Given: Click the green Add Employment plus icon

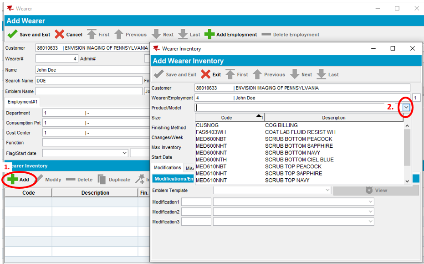Looking at the screenshot, I should coord(209,35).
